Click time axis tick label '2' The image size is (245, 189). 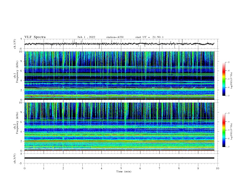[x=63, y=168]
